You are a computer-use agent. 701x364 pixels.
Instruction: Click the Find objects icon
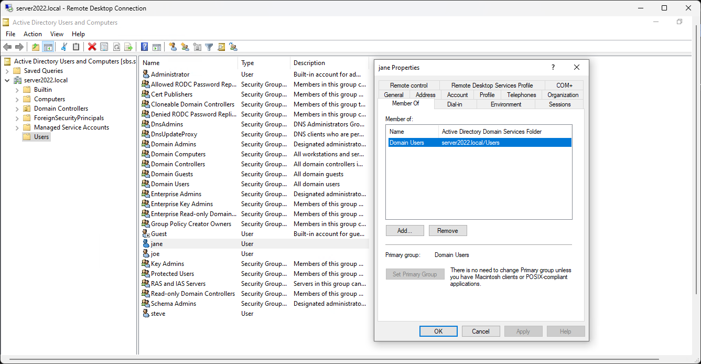[x=221, y=47]
